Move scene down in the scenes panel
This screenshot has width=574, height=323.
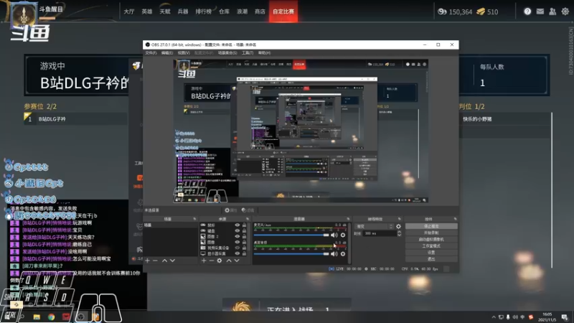click(172, 261)
